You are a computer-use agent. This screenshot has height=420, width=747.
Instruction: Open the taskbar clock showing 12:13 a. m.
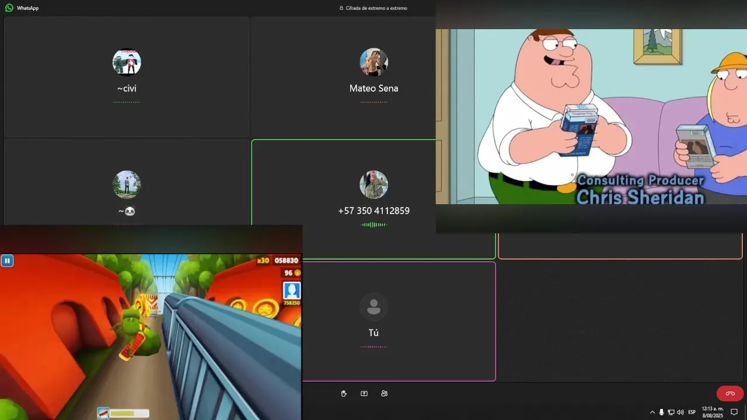click(713, 412)
